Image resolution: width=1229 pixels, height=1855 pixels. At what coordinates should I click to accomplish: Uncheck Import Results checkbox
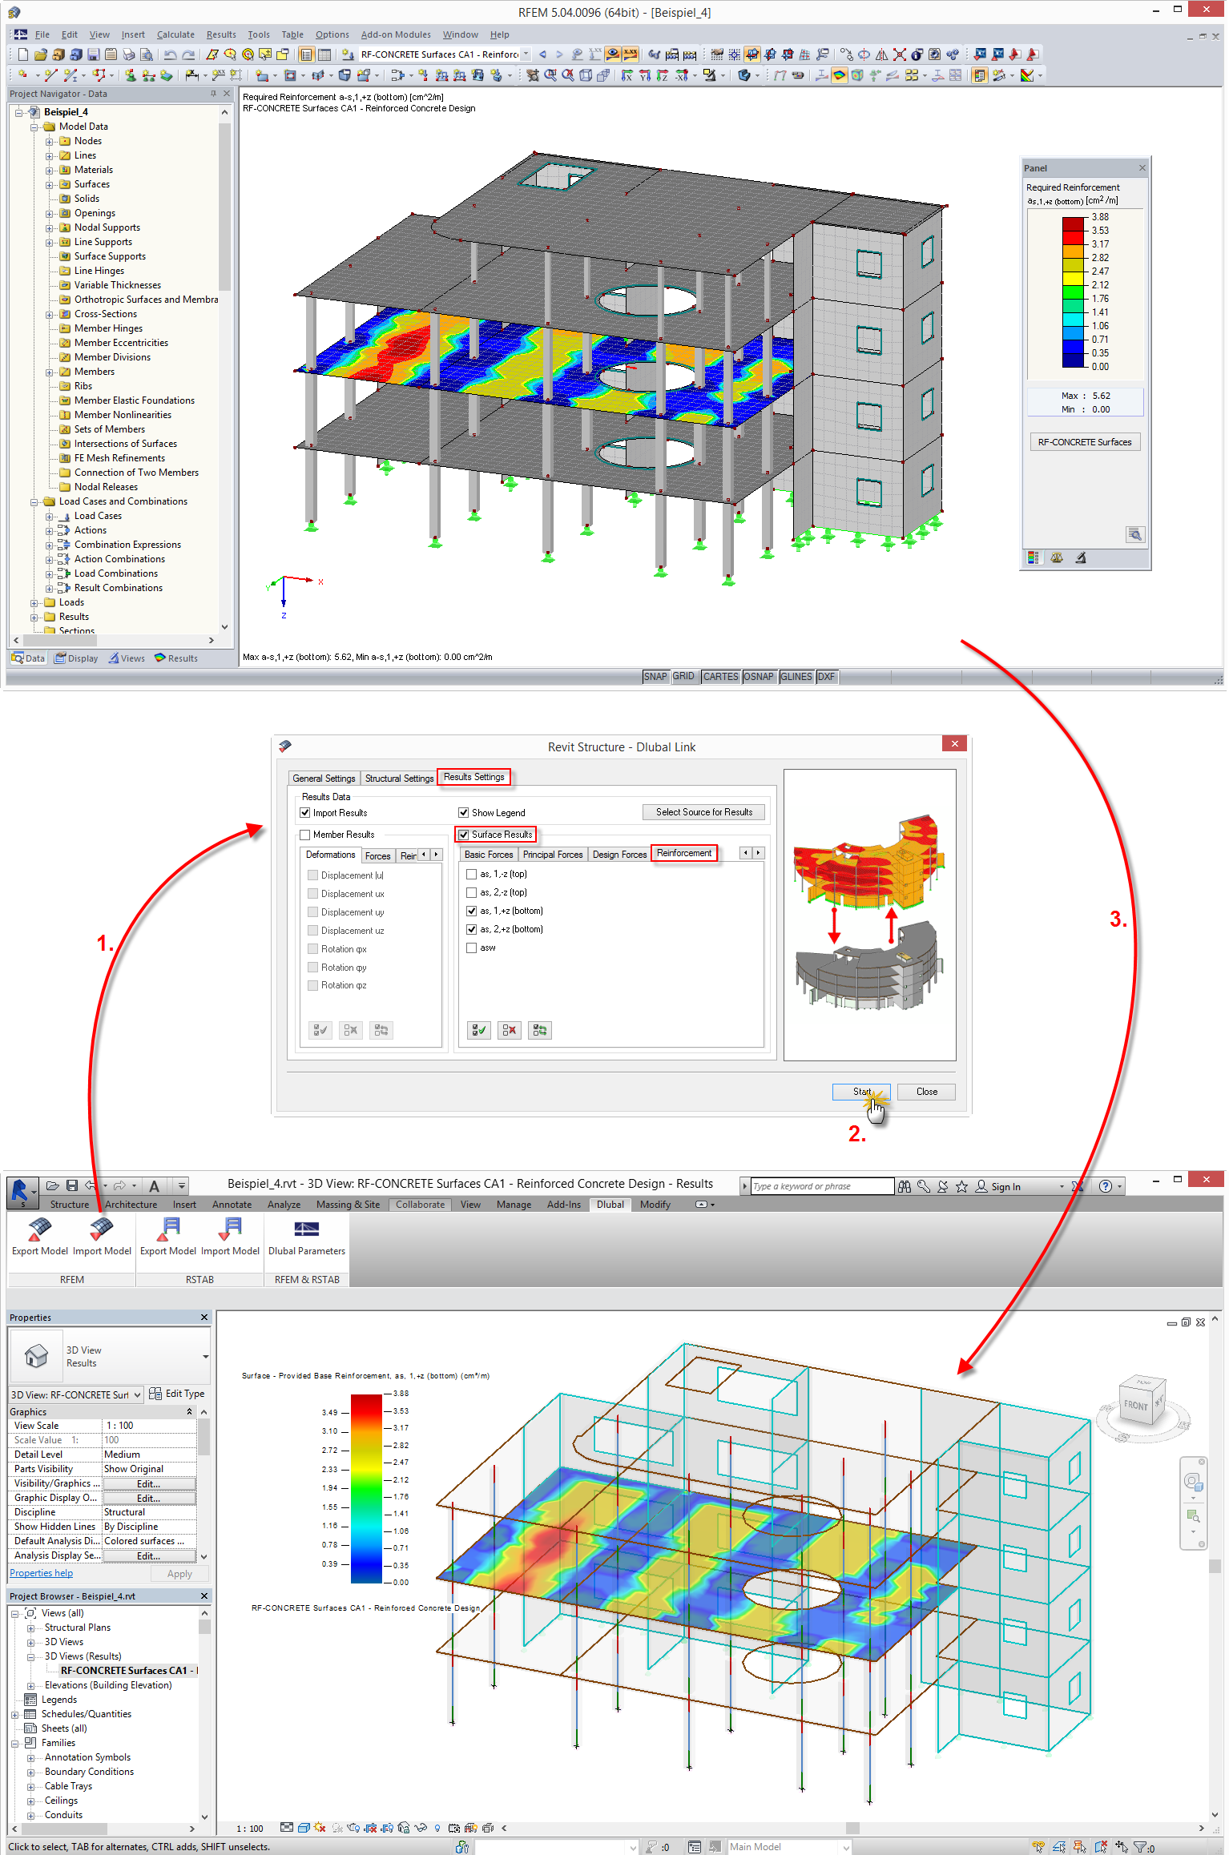pos(304,812)
